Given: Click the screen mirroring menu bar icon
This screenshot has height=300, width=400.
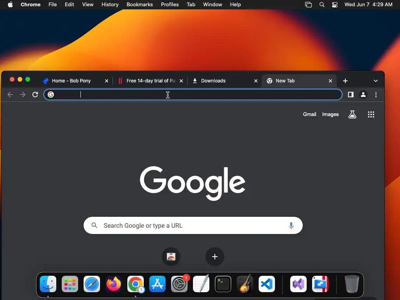Looking at the screenshot, I should 309,5.
